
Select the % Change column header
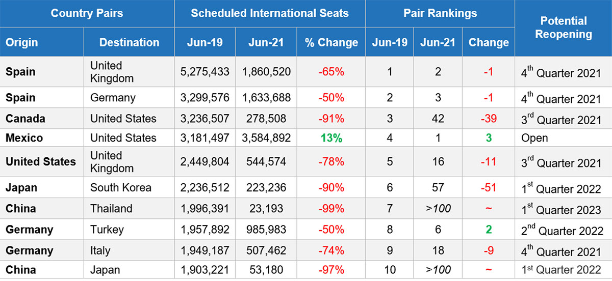(331, 42)
